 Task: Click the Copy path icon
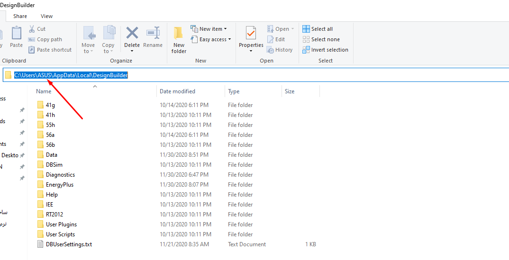pyautogui.click(x=31, y=39)
